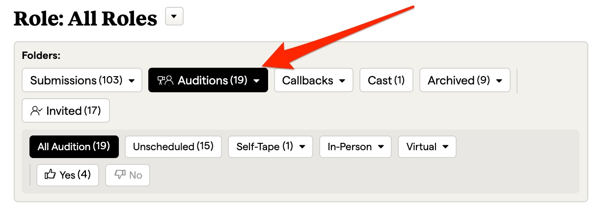Expand the In-Person dropdown arrow
The width and height of the screenshot is (602, 214).
(x=381, y=147)
